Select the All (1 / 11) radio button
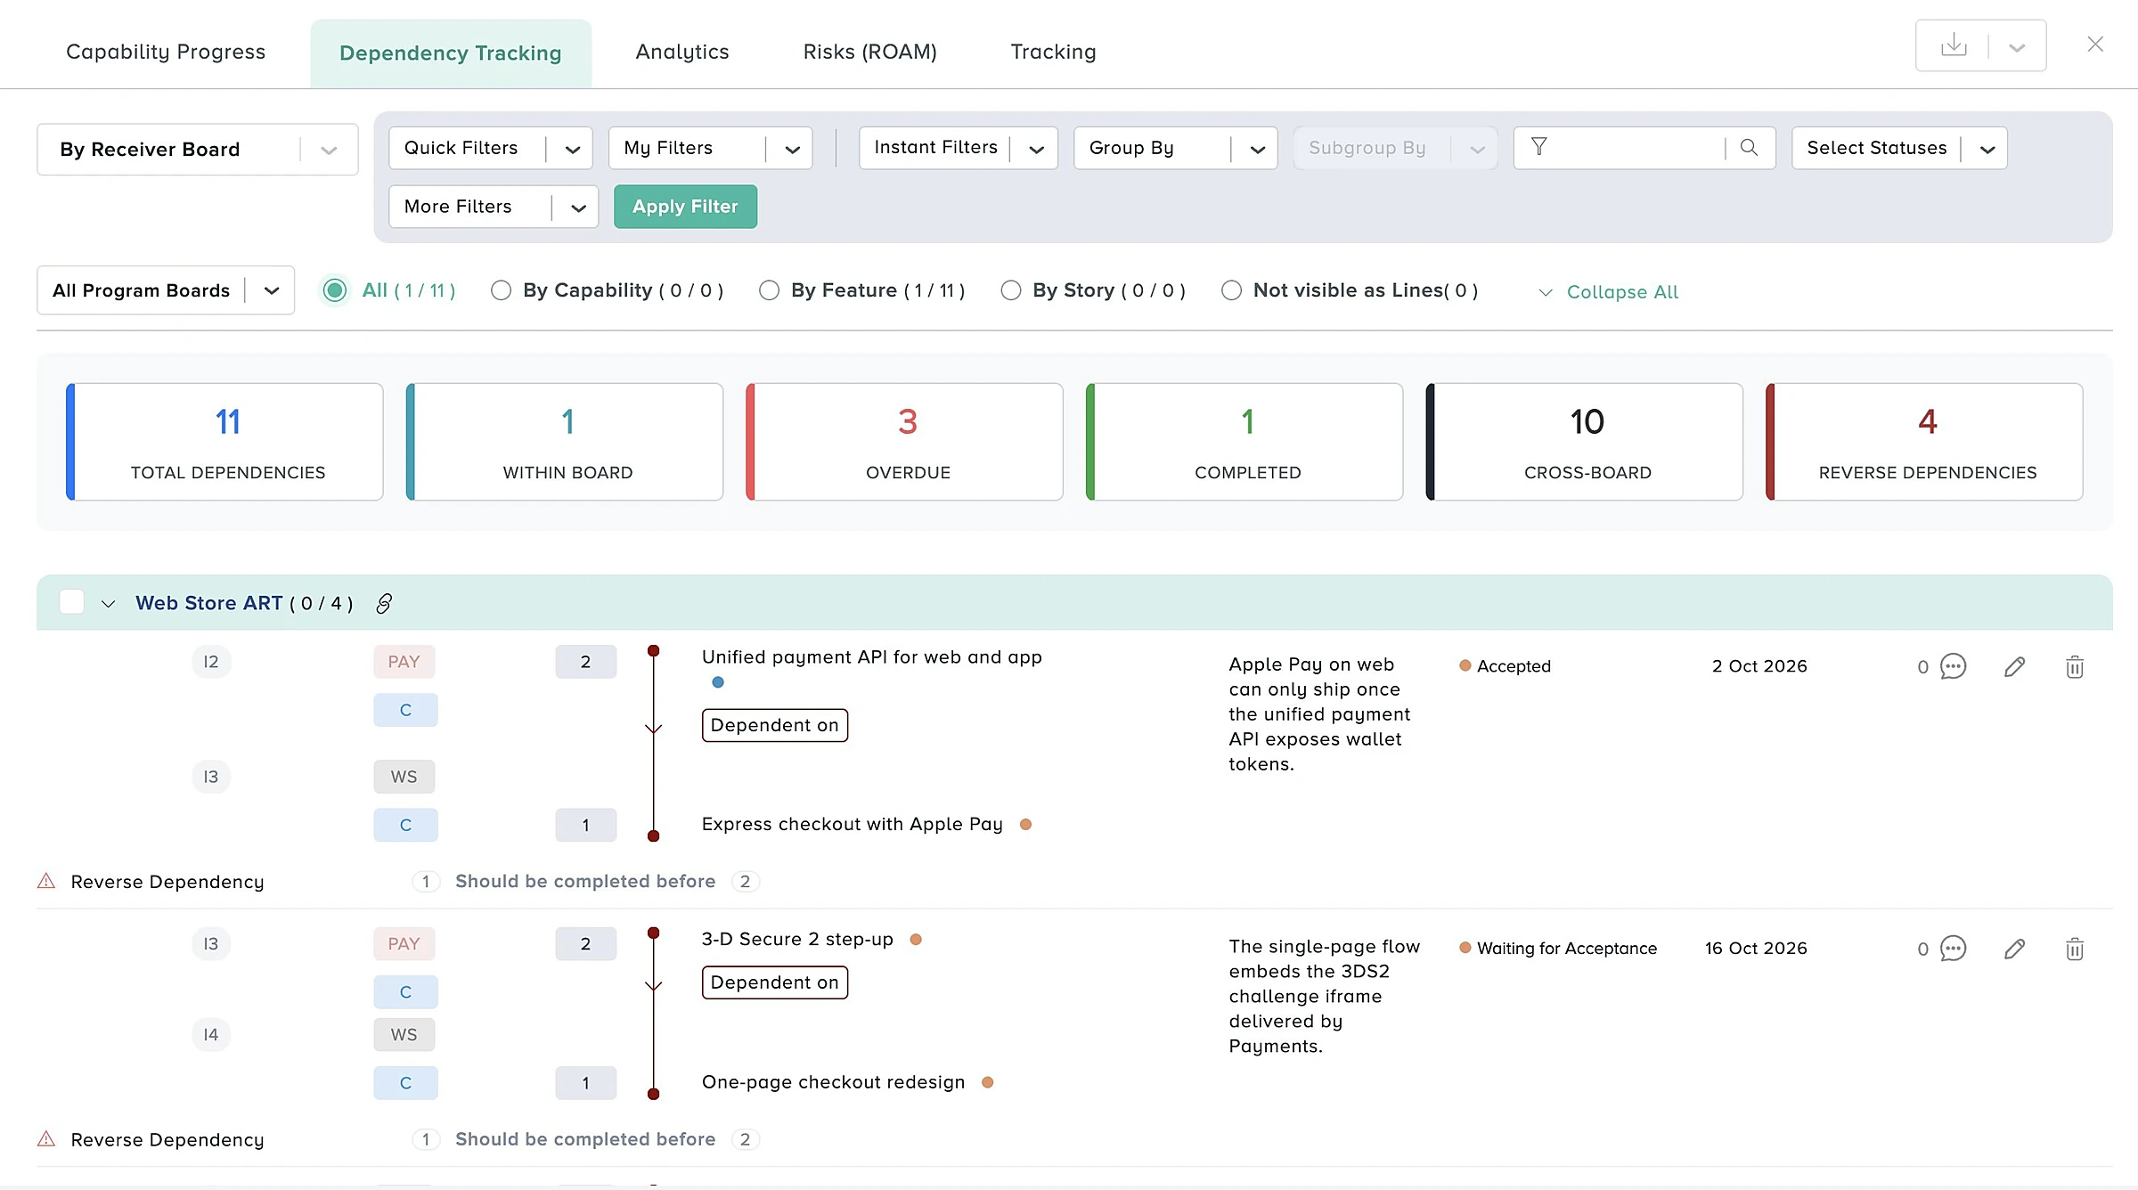 (335, 290)
